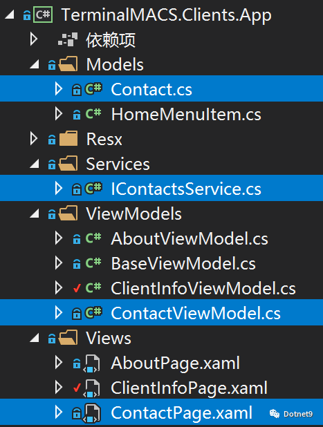Select the AboutViewModel.cs file

190,238
